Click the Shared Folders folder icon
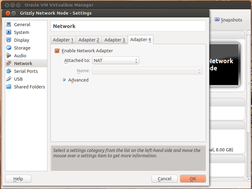Image resolution: width=252 pixels, height=189 pixels. pyautogui.click(x=9, y=87)
